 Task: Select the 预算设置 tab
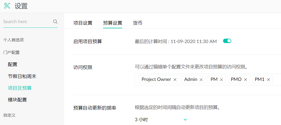click(113, 23)
